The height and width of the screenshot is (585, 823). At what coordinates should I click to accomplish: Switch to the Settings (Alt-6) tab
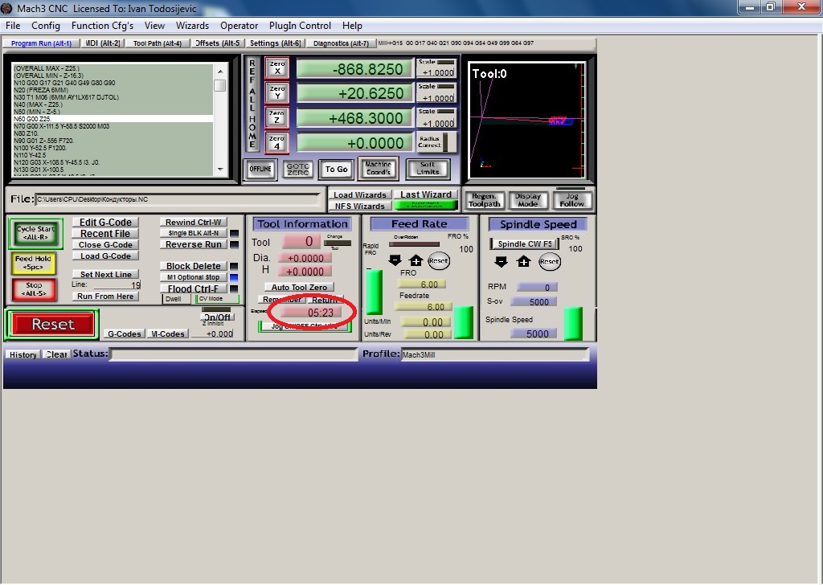(x=275, y=43)
